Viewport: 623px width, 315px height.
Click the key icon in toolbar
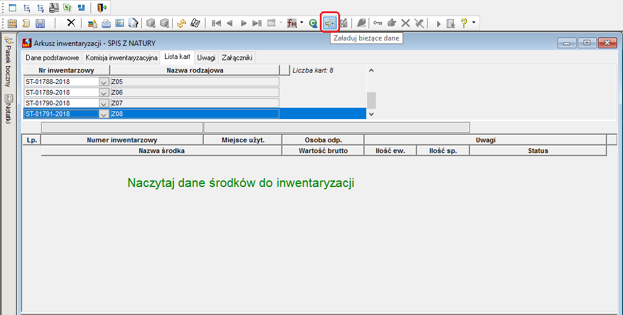coord(378,23)
